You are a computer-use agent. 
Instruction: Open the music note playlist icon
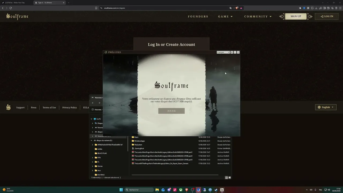click(x=320, y=8)
